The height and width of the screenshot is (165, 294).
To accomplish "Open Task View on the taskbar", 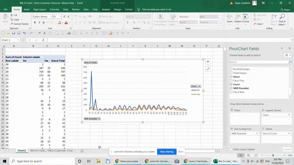I will coord(89,161).
